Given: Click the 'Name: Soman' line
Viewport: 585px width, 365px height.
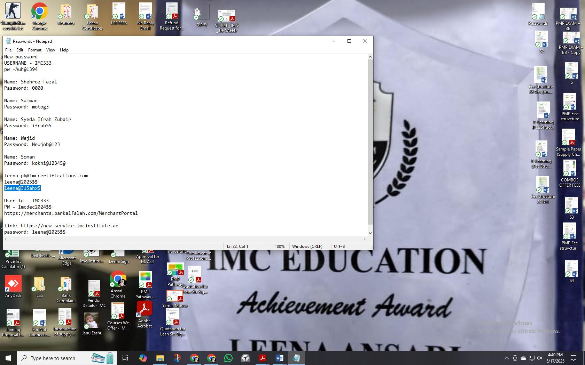Looking at the screenshot, I should tap(19, 157).
